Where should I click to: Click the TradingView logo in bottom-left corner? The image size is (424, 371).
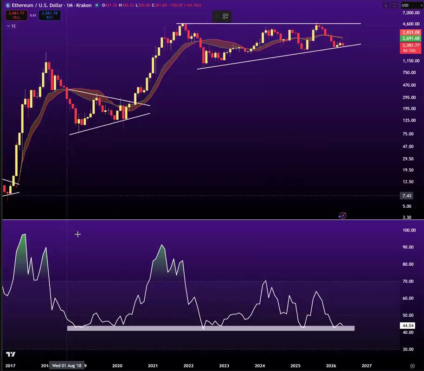(x=11, y=354)
